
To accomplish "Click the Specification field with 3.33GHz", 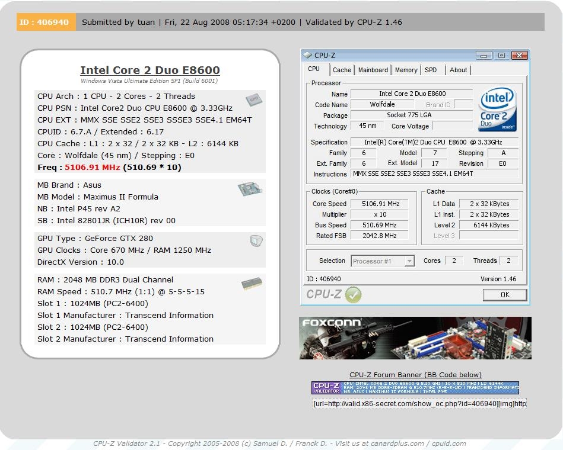I will (434, 142).
